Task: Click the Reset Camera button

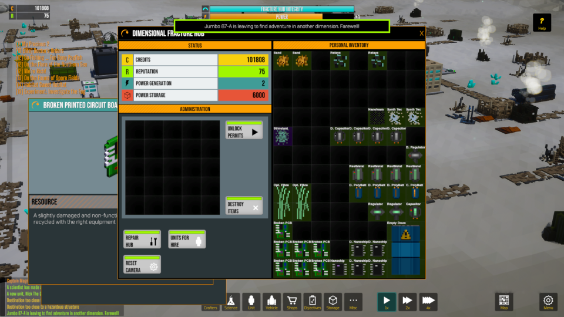Action: (x=142, y=265)
